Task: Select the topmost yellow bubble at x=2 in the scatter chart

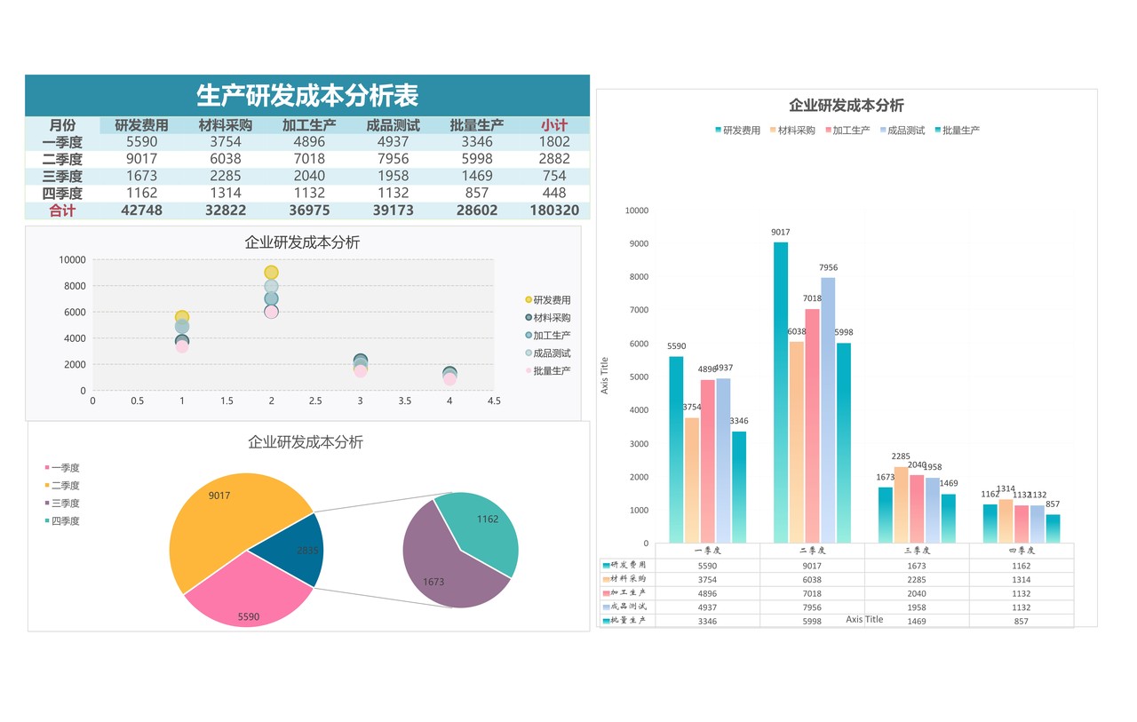Action: 271,273
